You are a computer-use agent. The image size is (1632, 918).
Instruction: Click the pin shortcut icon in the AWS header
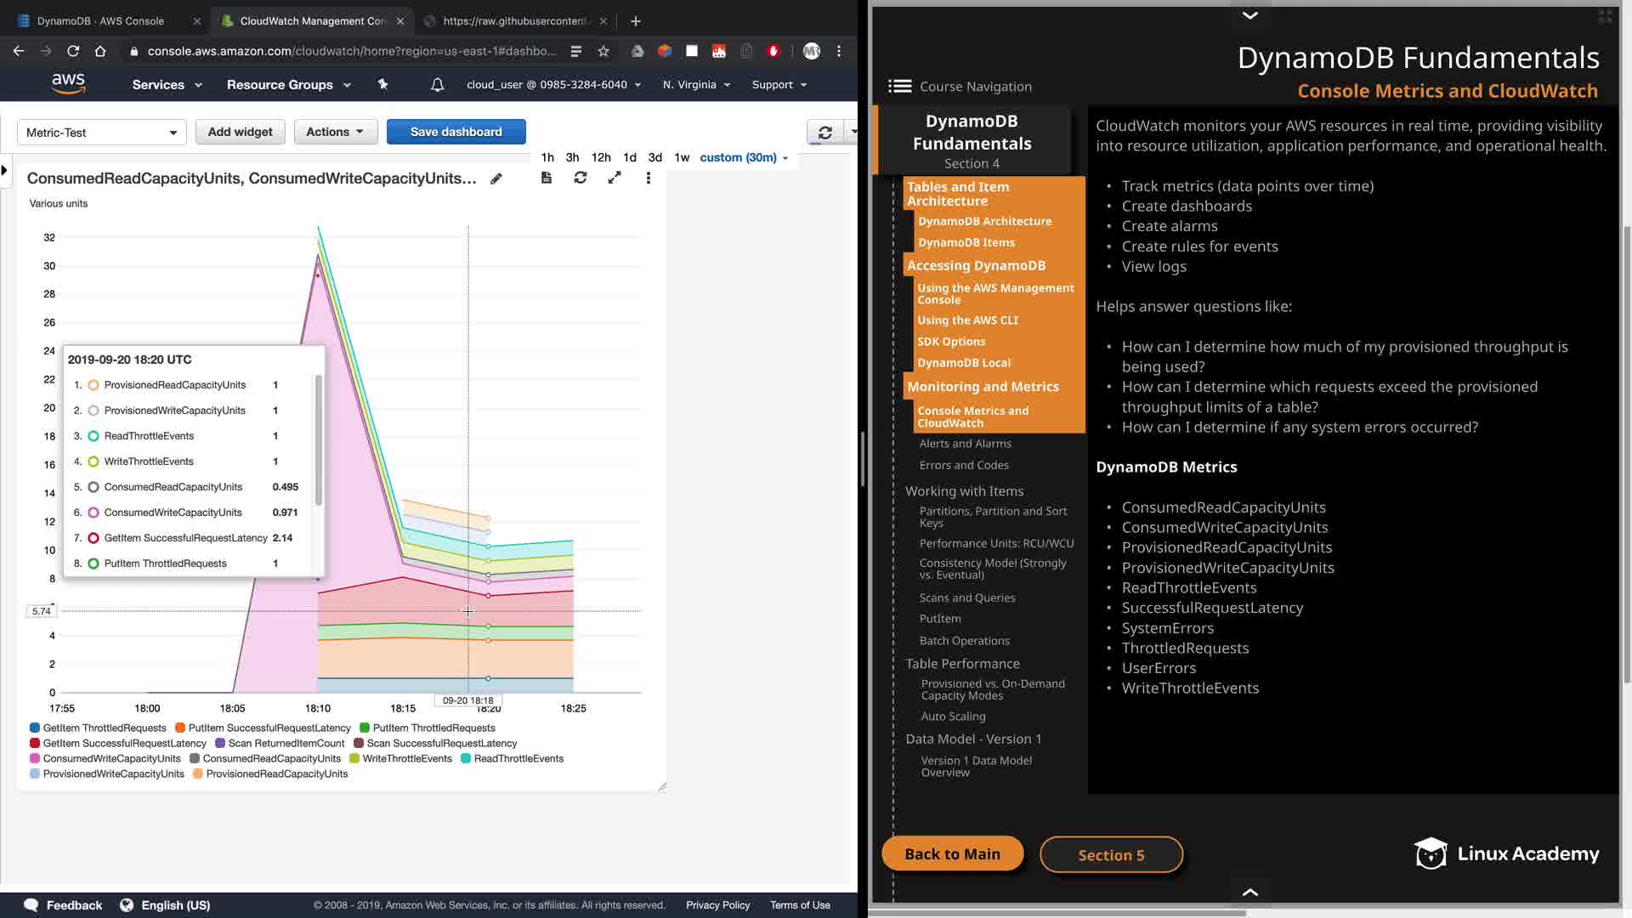tap(382, 85)
